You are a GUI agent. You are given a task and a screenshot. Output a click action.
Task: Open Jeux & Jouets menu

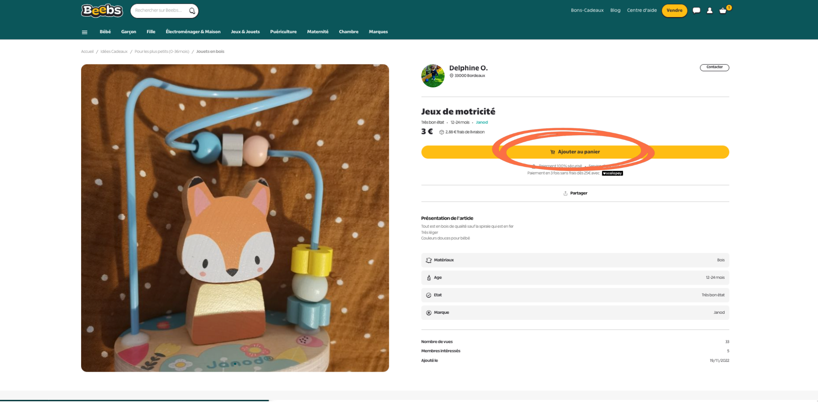(x=245, y=32)
